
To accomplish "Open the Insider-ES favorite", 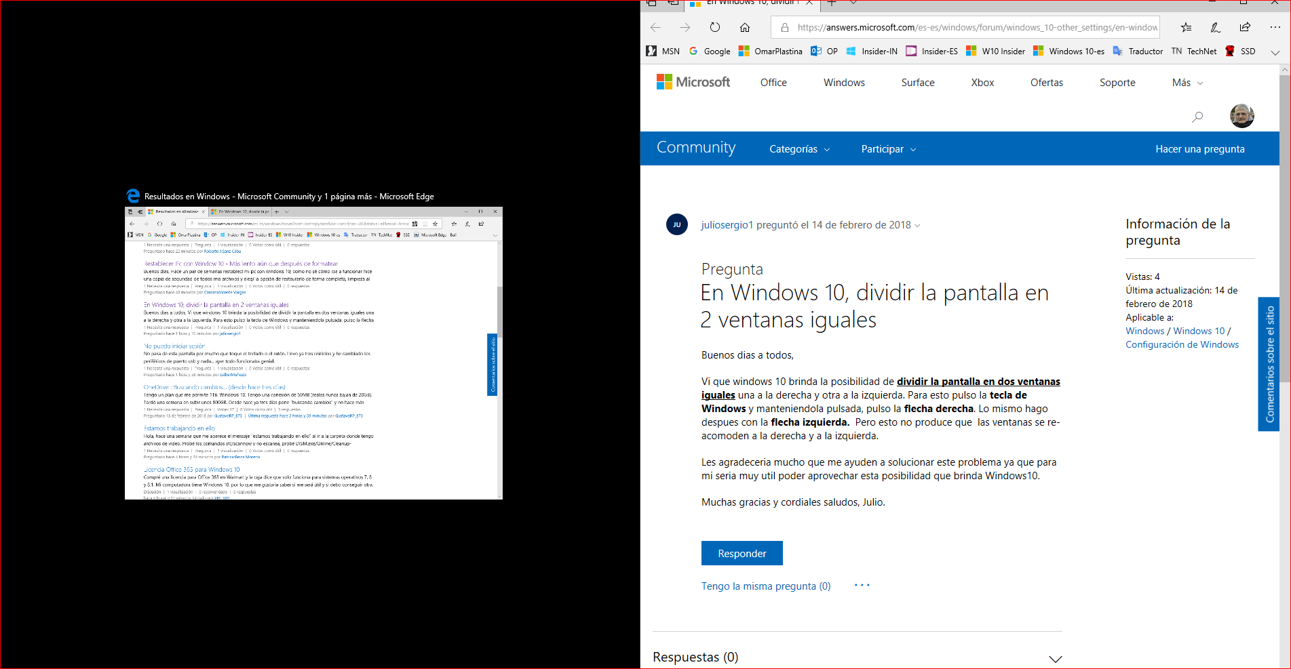I will (932, 52).
